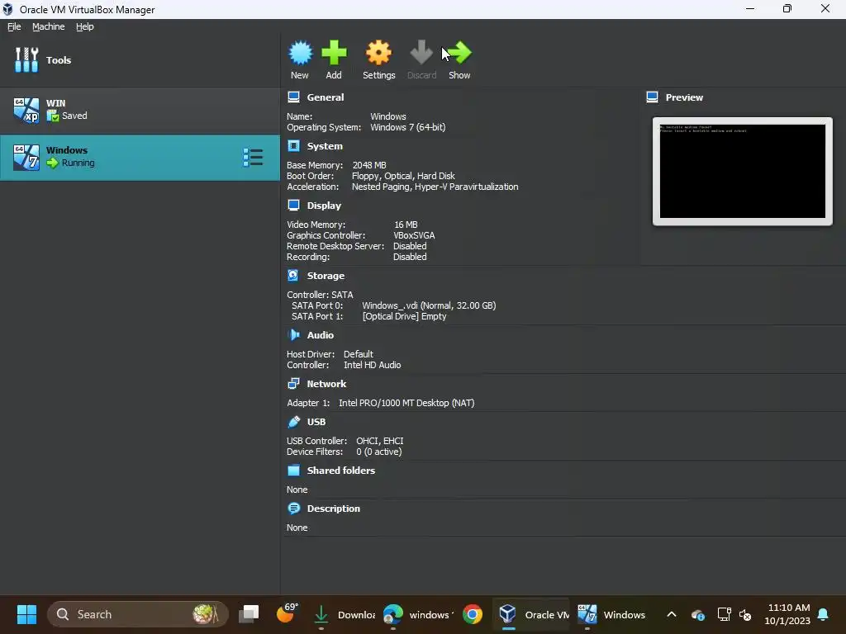
Task: Open the Network section header link
Action: 326,384
